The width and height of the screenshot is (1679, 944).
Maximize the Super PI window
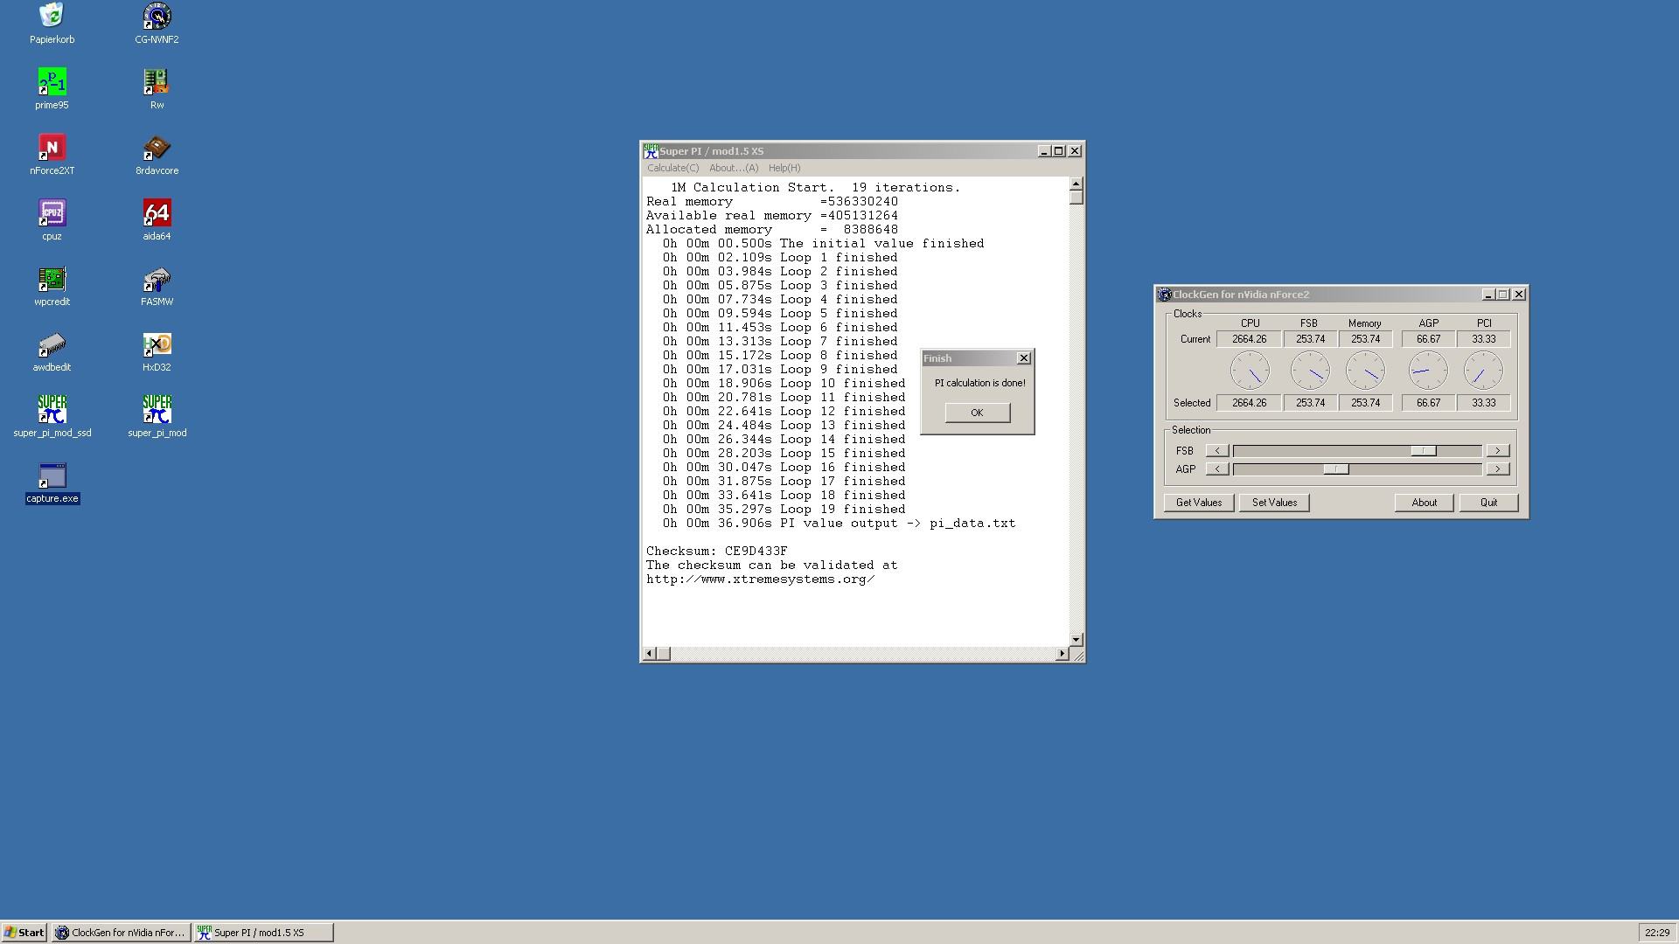(1059, 151)
